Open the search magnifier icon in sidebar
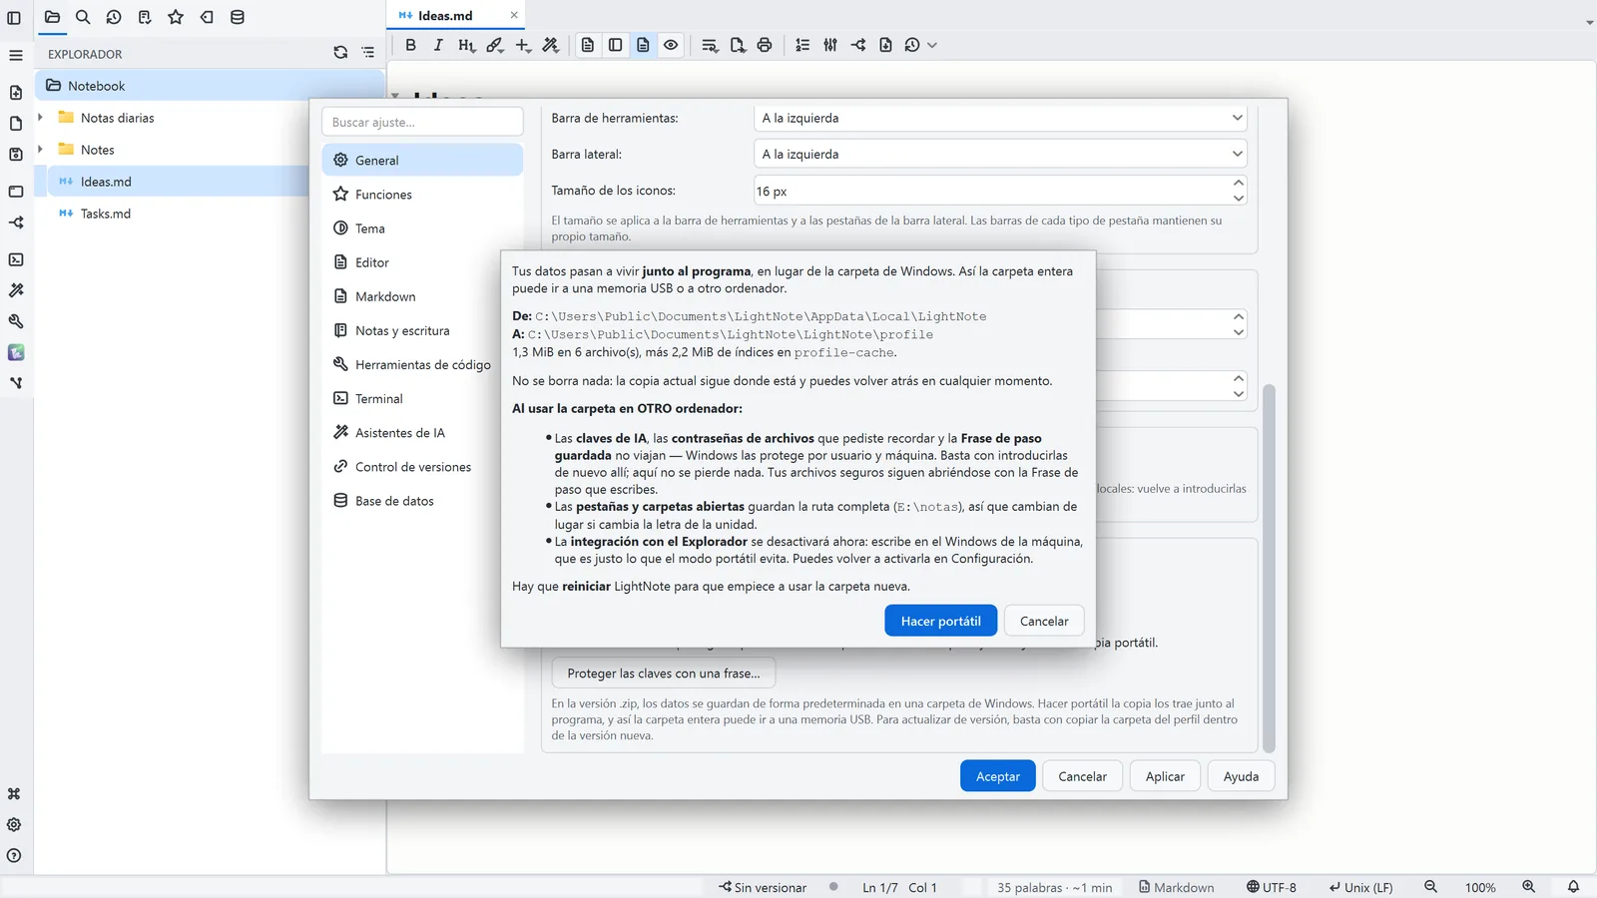1597x898 pixels. [x=83, y=17]
